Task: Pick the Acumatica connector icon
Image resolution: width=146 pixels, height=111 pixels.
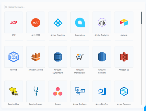Action: tap(80, 23)
